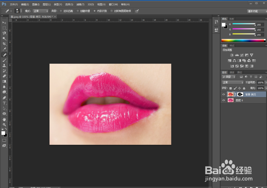The width and height of the screenshot is (267, 188).
Task: Toggle pressure for size icon in options bar
Action: coord(137,11)
